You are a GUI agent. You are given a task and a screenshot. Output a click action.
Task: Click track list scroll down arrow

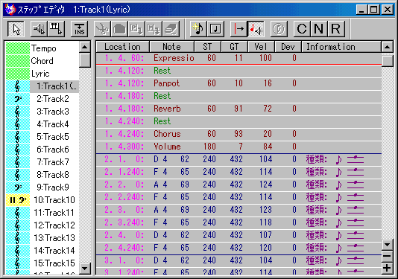pos(85,268)
